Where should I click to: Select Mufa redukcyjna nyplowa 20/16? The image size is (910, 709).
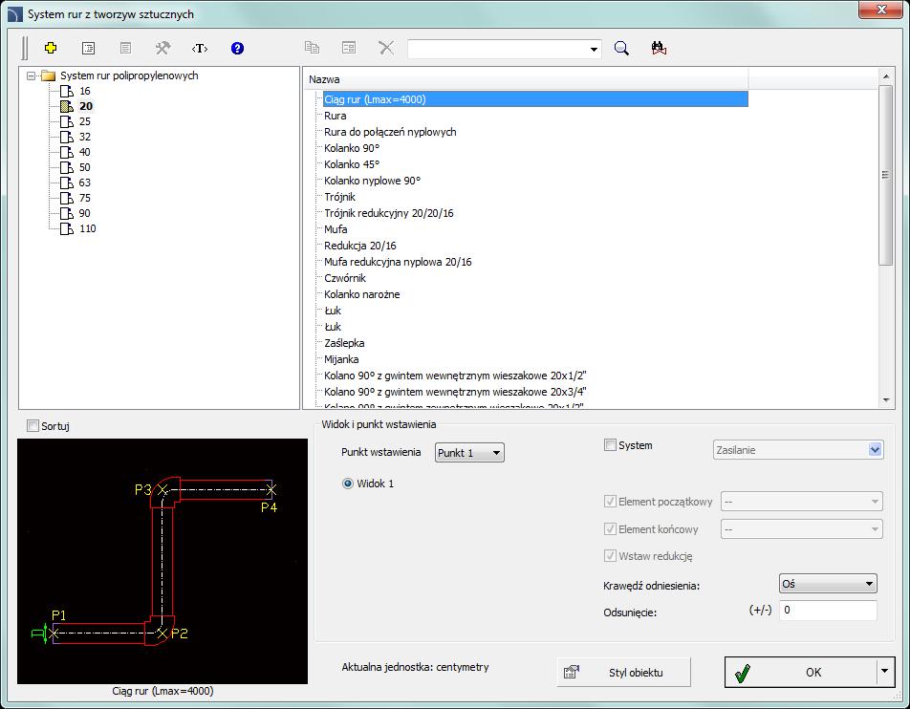click(398, 262)
